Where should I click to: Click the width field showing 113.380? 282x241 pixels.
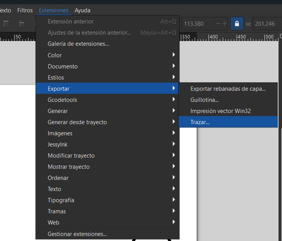coord(198,23)
